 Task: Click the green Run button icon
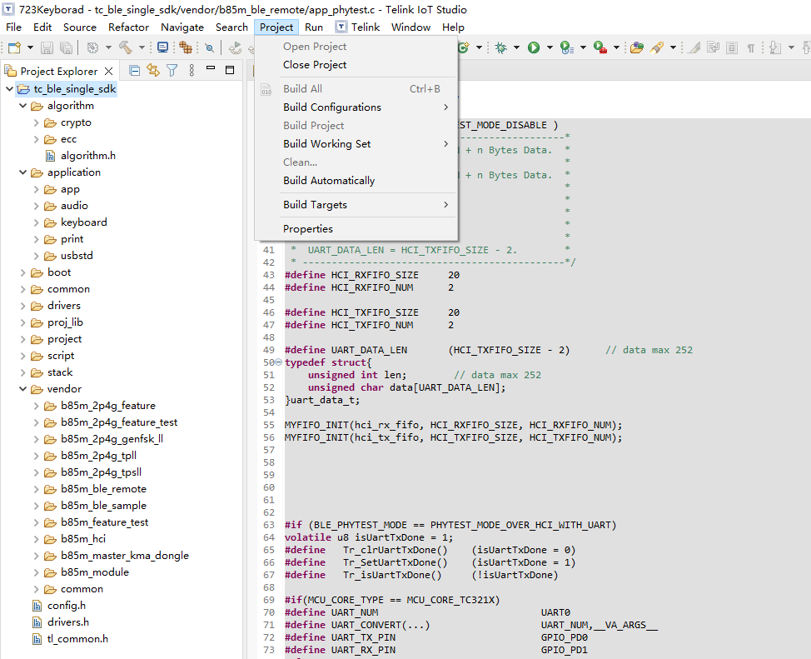tap(533, 47)
